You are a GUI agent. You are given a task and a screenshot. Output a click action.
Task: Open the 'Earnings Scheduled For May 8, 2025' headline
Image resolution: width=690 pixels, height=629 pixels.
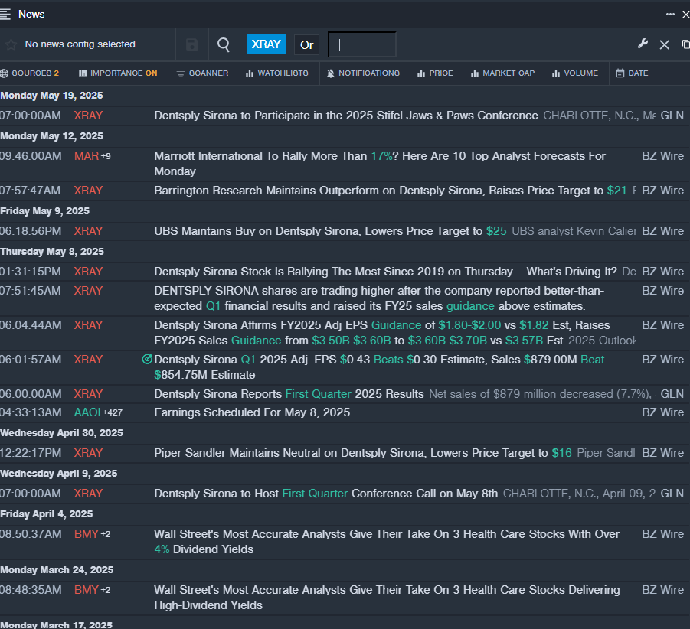point(252,412)
